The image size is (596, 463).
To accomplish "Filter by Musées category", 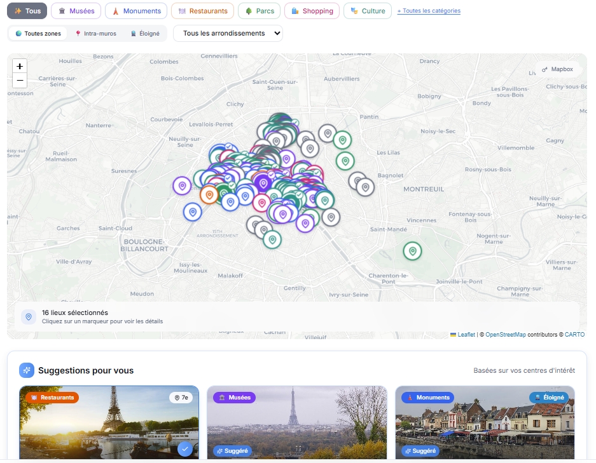I will tap(76, 11).
